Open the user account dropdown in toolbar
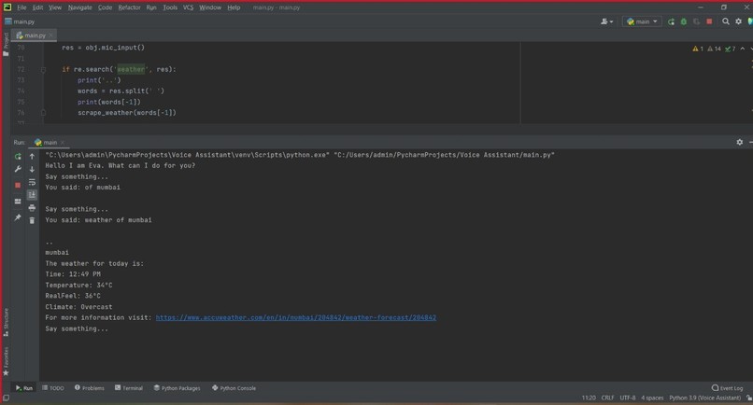This screenshot has height=405, width=753. pyautogui.click(x=606, y=21)
